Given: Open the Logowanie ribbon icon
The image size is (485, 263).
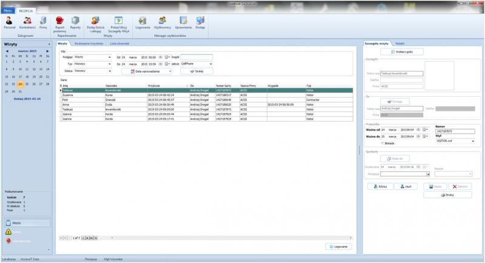Looking at the screenshot, I should point(142,22).
